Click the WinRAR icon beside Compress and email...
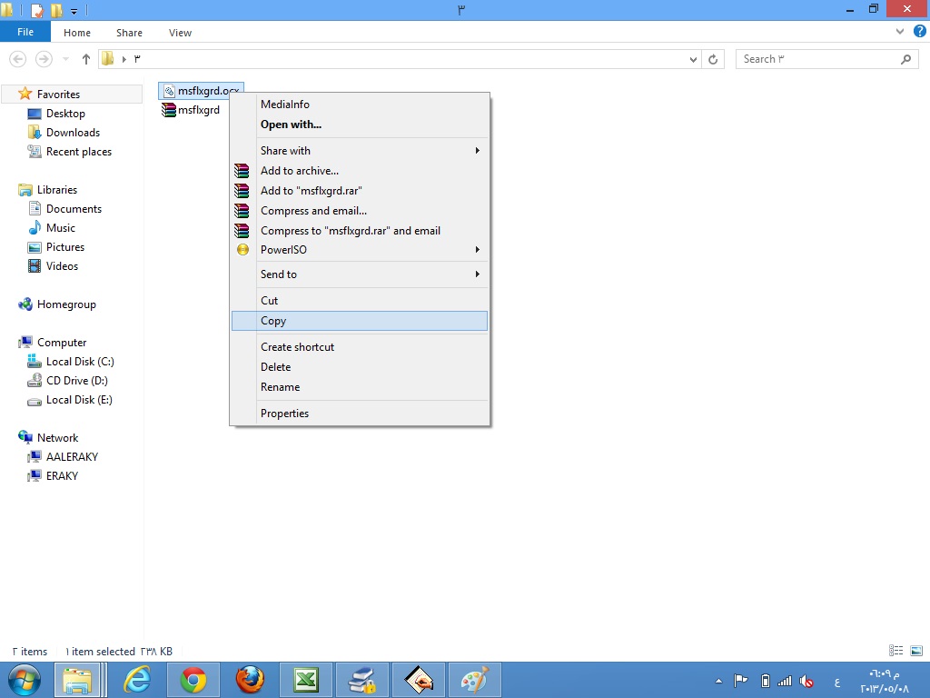930x698 pixels. point(242,211)
